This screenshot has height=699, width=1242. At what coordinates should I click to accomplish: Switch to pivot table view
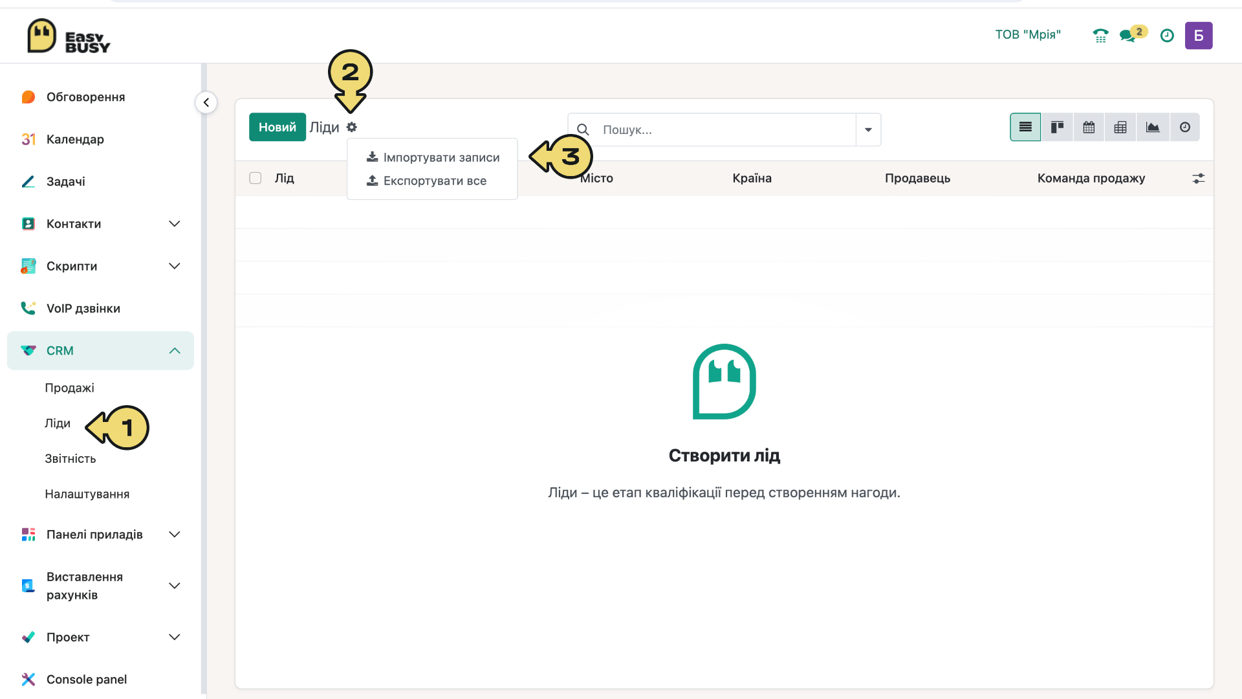click(x=1120, y=128)
